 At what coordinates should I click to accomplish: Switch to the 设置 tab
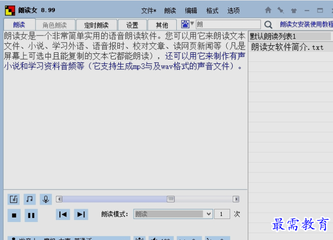[132, 25]
